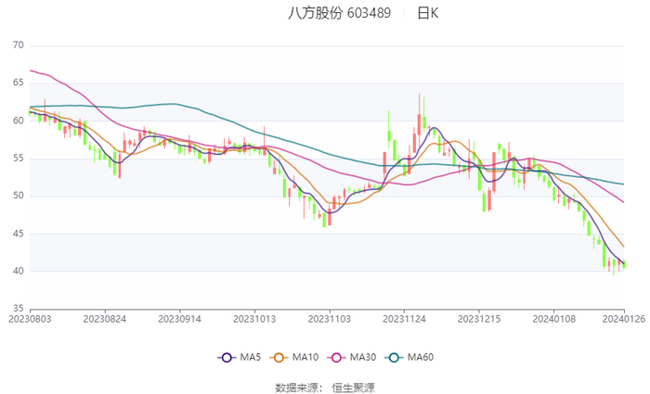Click the MA60 legend text label

[x=421, y=358]
